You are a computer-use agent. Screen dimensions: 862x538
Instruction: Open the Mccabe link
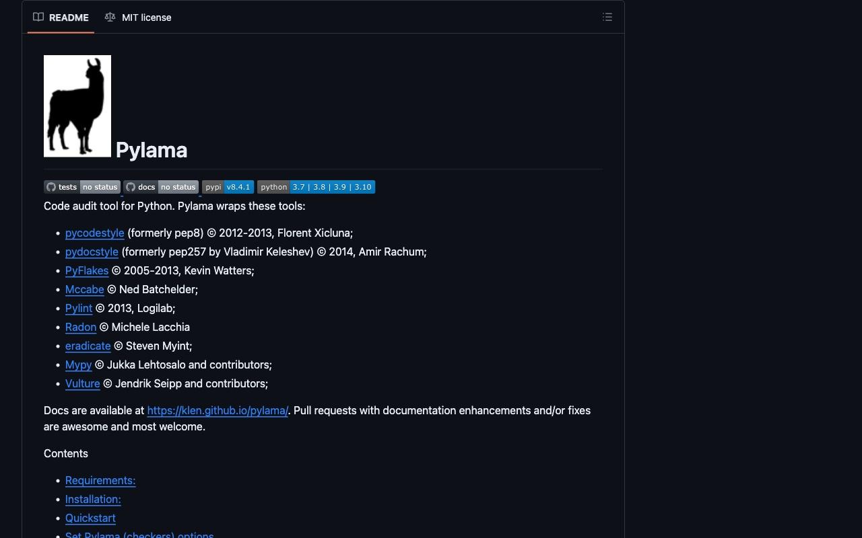tap(85, 289)
